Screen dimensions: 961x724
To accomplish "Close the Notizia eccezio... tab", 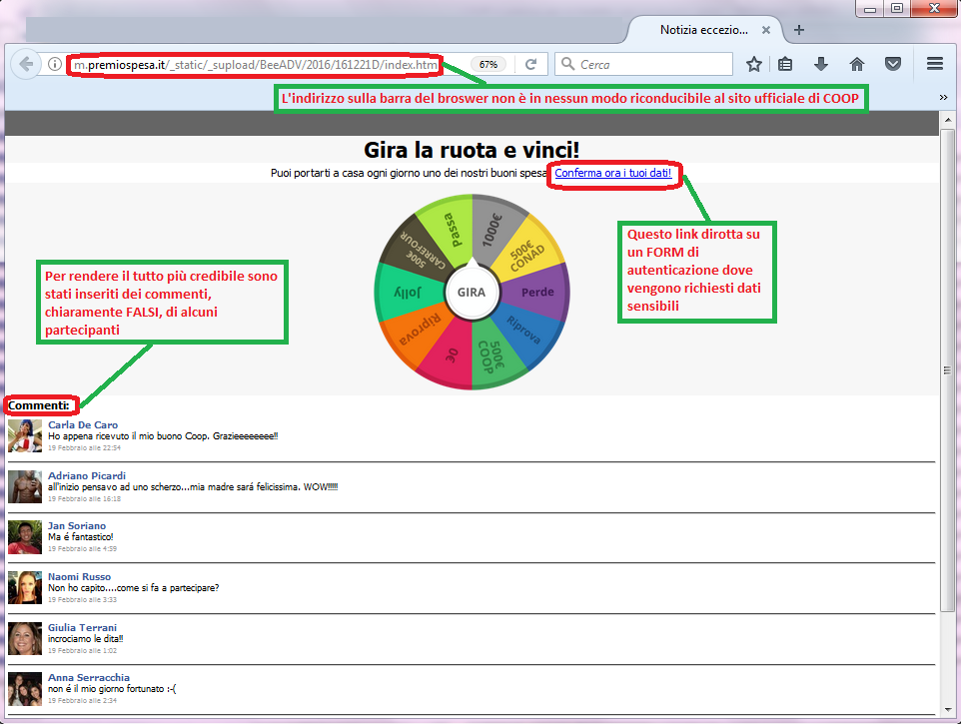I will click(765, 30).
